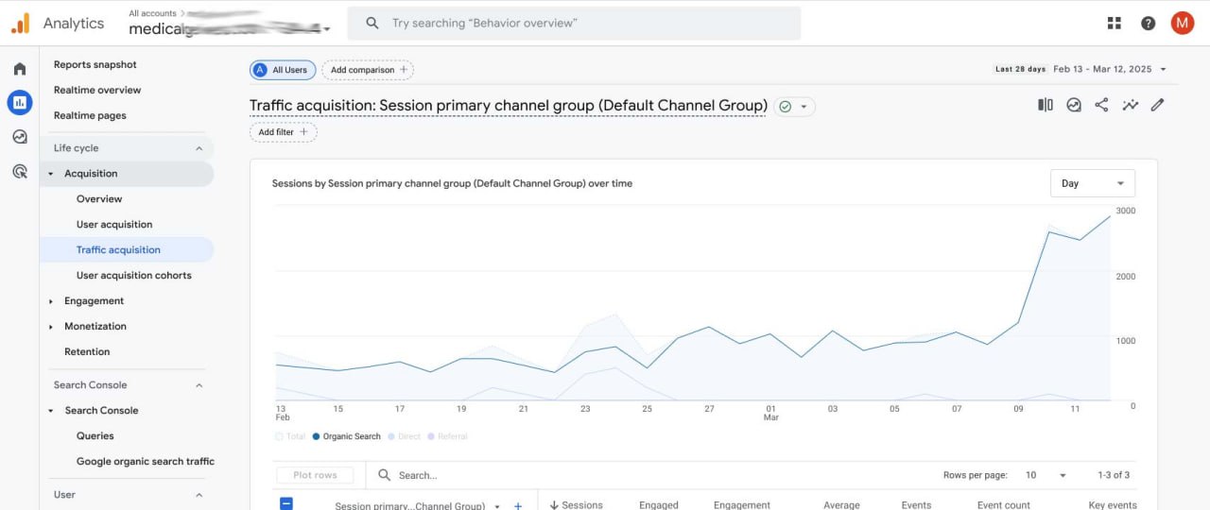Share this report icon
Viewport: 1210px width, 510px height.
[1101, 105]
